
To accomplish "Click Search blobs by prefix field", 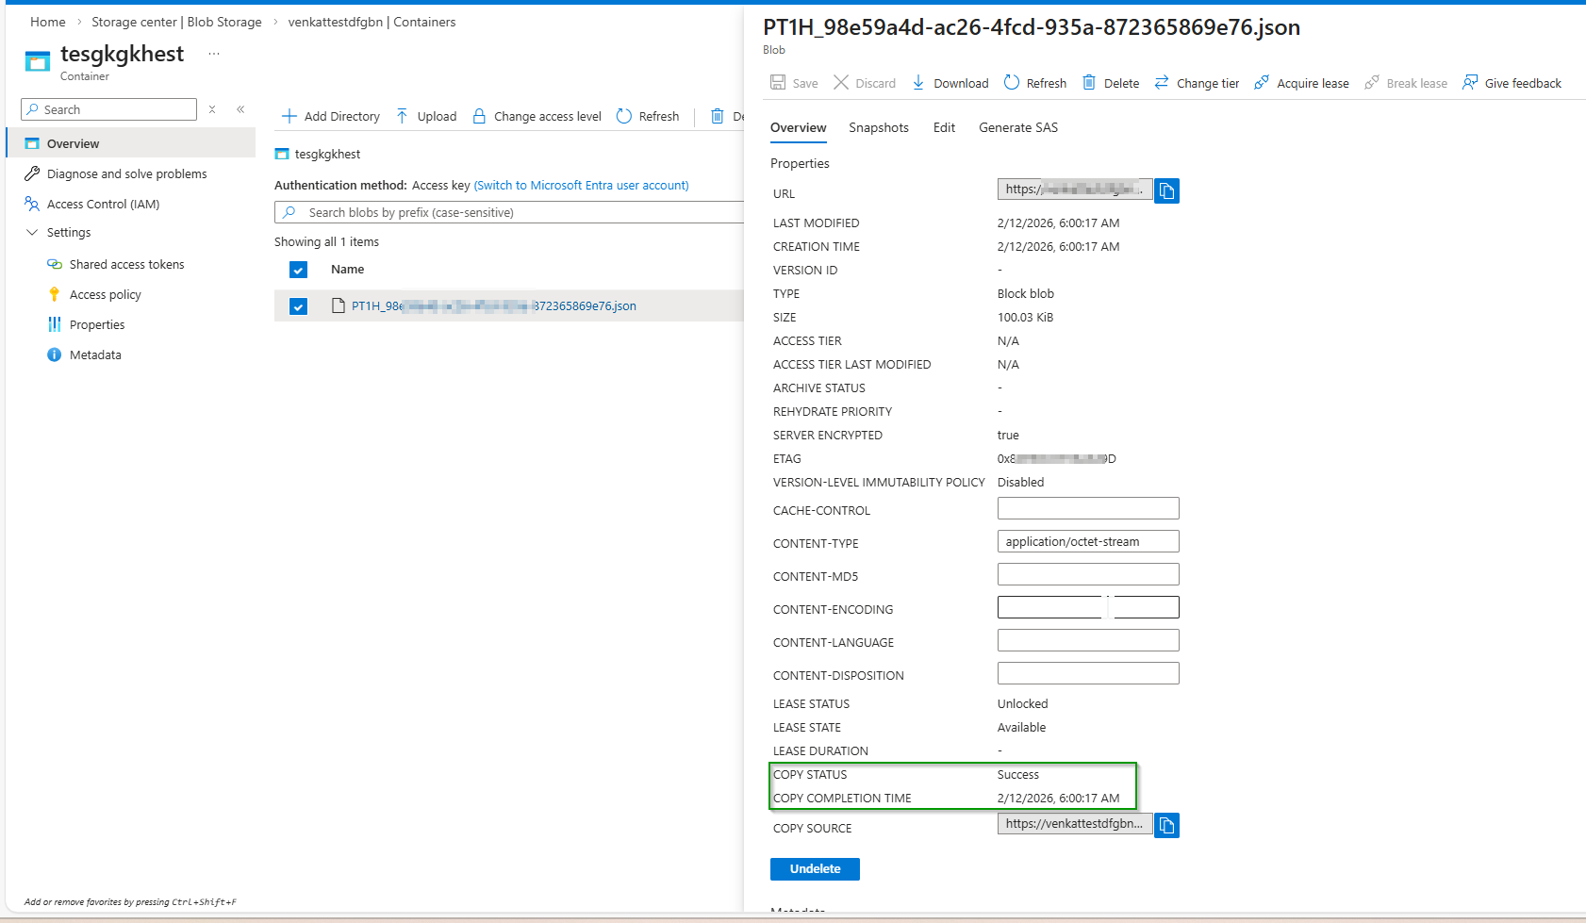I will 509,212.
